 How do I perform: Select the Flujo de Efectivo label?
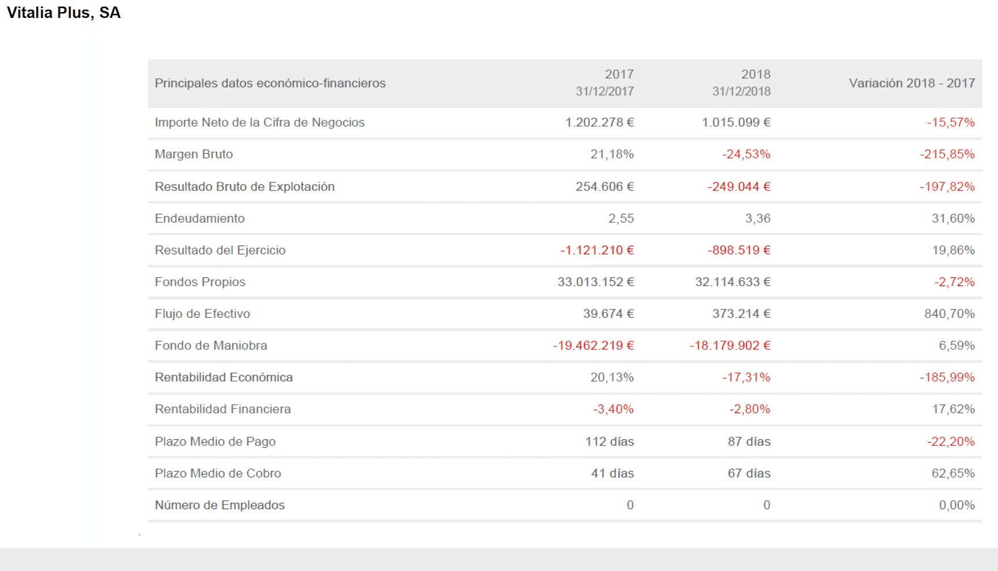coord(202,314)
